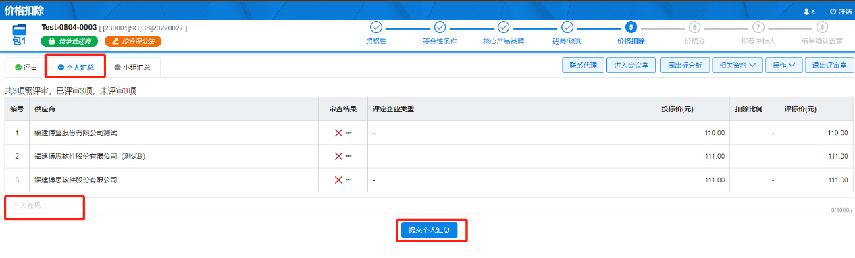Open the 磋商/谈判 step check circle
The width and height of the screenshot is (855, 258).
coord(567,27)
